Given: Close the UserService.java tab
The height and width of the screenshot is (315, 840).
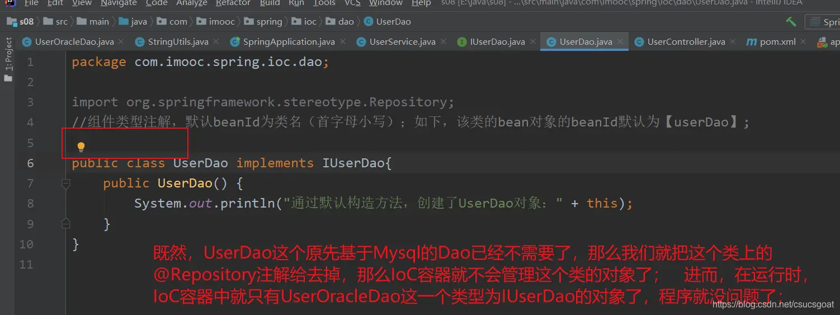Looking at the screenshot, I should (443, 41).
